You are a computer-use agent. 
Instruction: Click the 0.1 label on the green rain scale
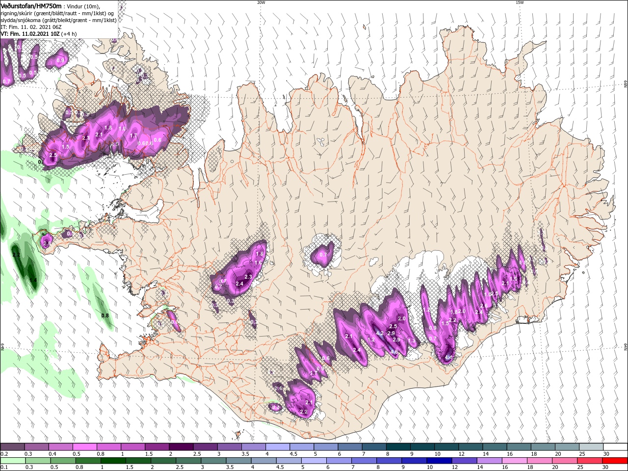click(x=3, y=468)
